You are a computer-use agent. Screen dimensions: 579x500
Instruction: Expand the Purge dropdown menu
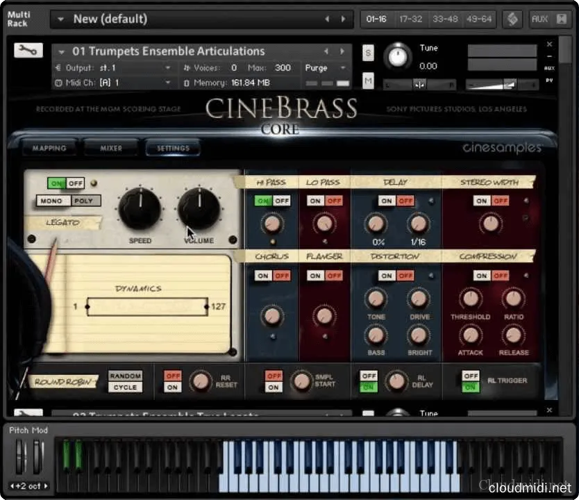coord(342,68)
